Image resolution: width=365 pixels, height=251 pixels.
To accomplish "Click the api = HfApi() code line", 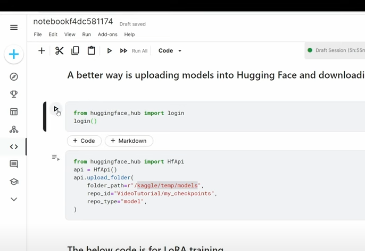I will pos(95,169).
